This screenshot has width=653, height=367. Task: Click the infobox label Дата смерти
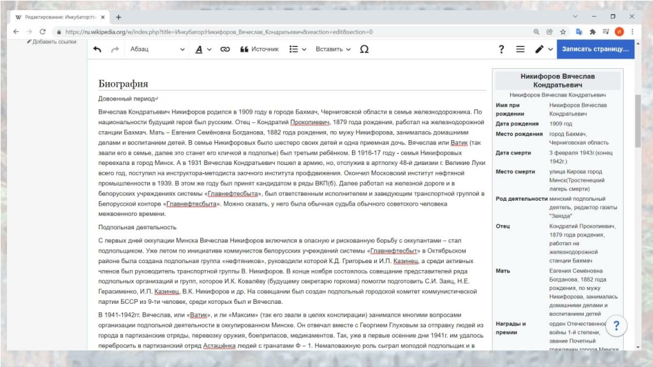[x=513, y=153]
